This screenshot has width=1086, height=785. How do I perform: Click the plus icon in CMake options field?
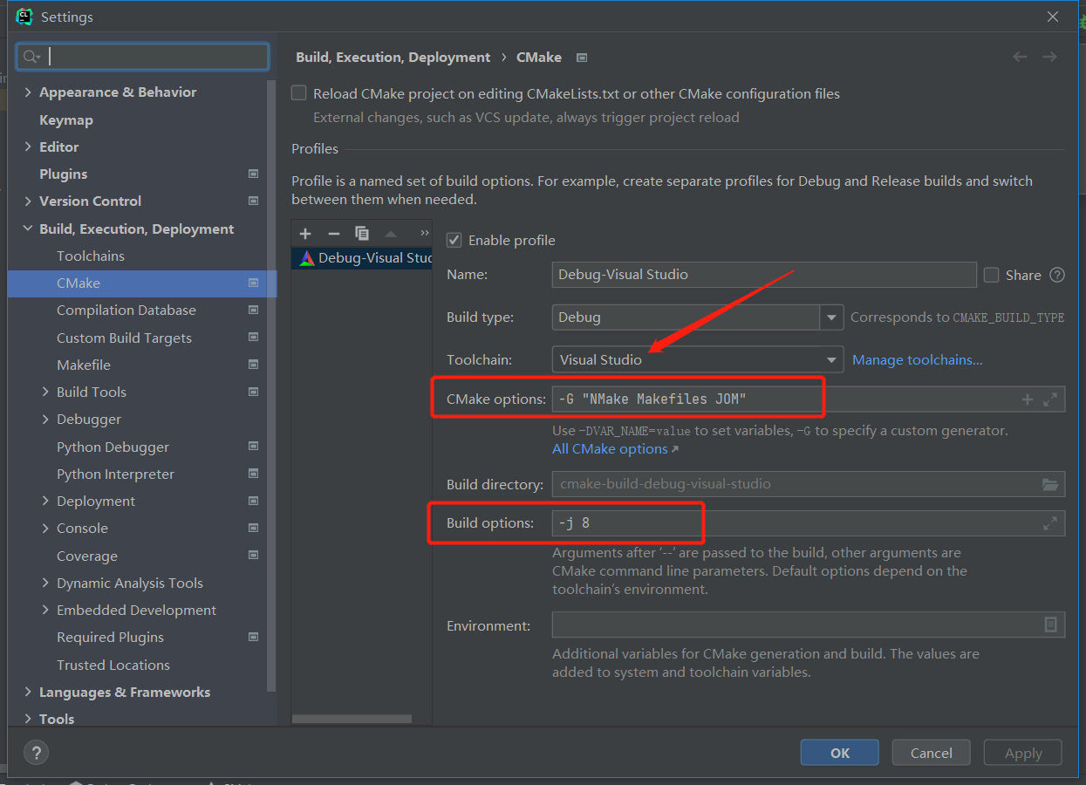coord(1028,399)
